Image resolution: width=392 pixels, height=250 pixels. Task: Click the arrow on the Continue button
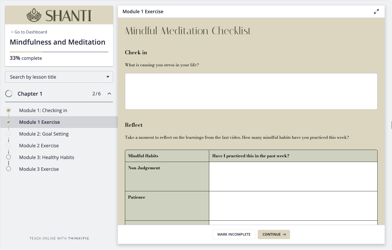(284, 234)
